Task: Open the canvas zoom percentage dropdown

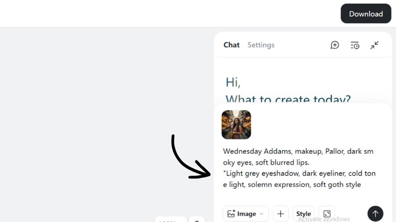Action: click(x=171, y=219)
